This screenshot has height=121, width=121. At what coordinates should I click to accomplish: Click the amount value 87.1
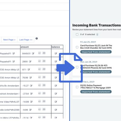[24, 70]
